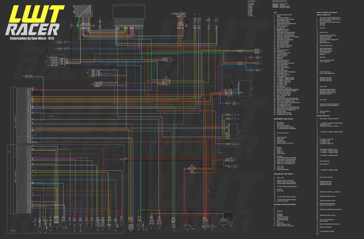Select the generator sine-wave symbol 26
This screenshot has width=364, height=239.
[230, 223]
